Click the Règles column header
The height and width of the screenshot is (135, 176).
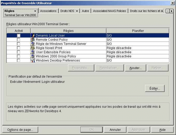point(68,31)
